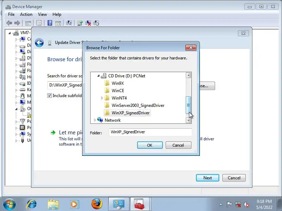Open Windows Explorer folder icon on taskbar
Screen dimensions: 282x211
pos(53,204)
